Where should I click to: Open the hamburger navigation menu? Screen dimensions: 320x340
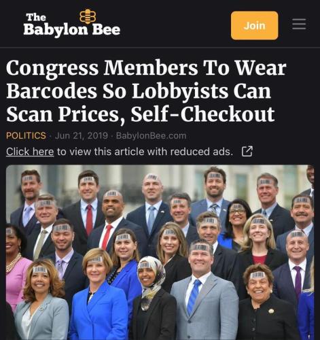click(x=299, y=24)
